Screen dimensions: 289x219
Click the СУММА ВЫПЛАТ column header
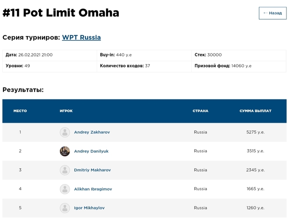coord(255,111)
